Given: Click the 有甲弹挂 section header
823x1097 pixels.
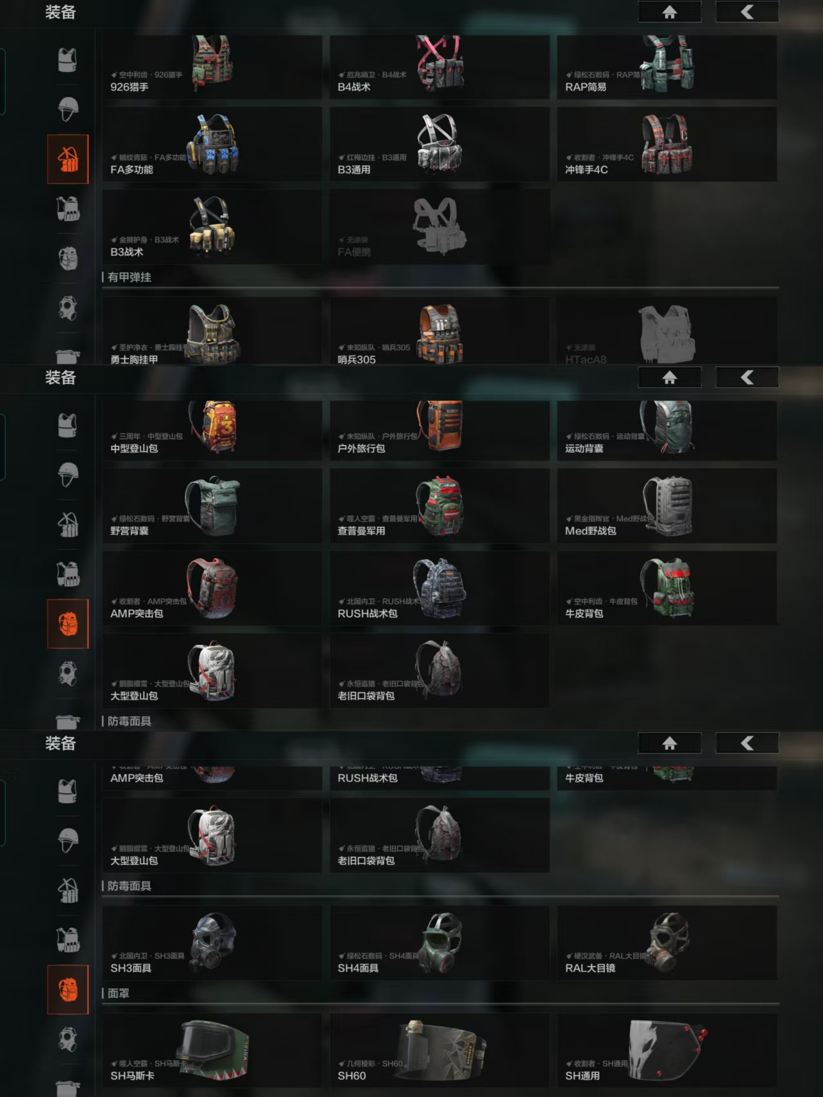Looking at the screenshot, I should 129,277.
